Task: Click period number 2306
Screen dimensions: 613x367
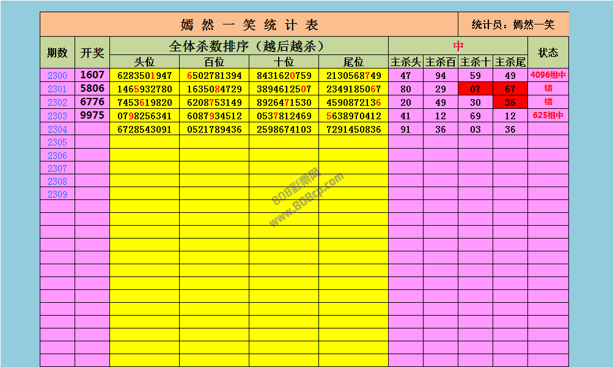Action: click(x=57, y=155)
